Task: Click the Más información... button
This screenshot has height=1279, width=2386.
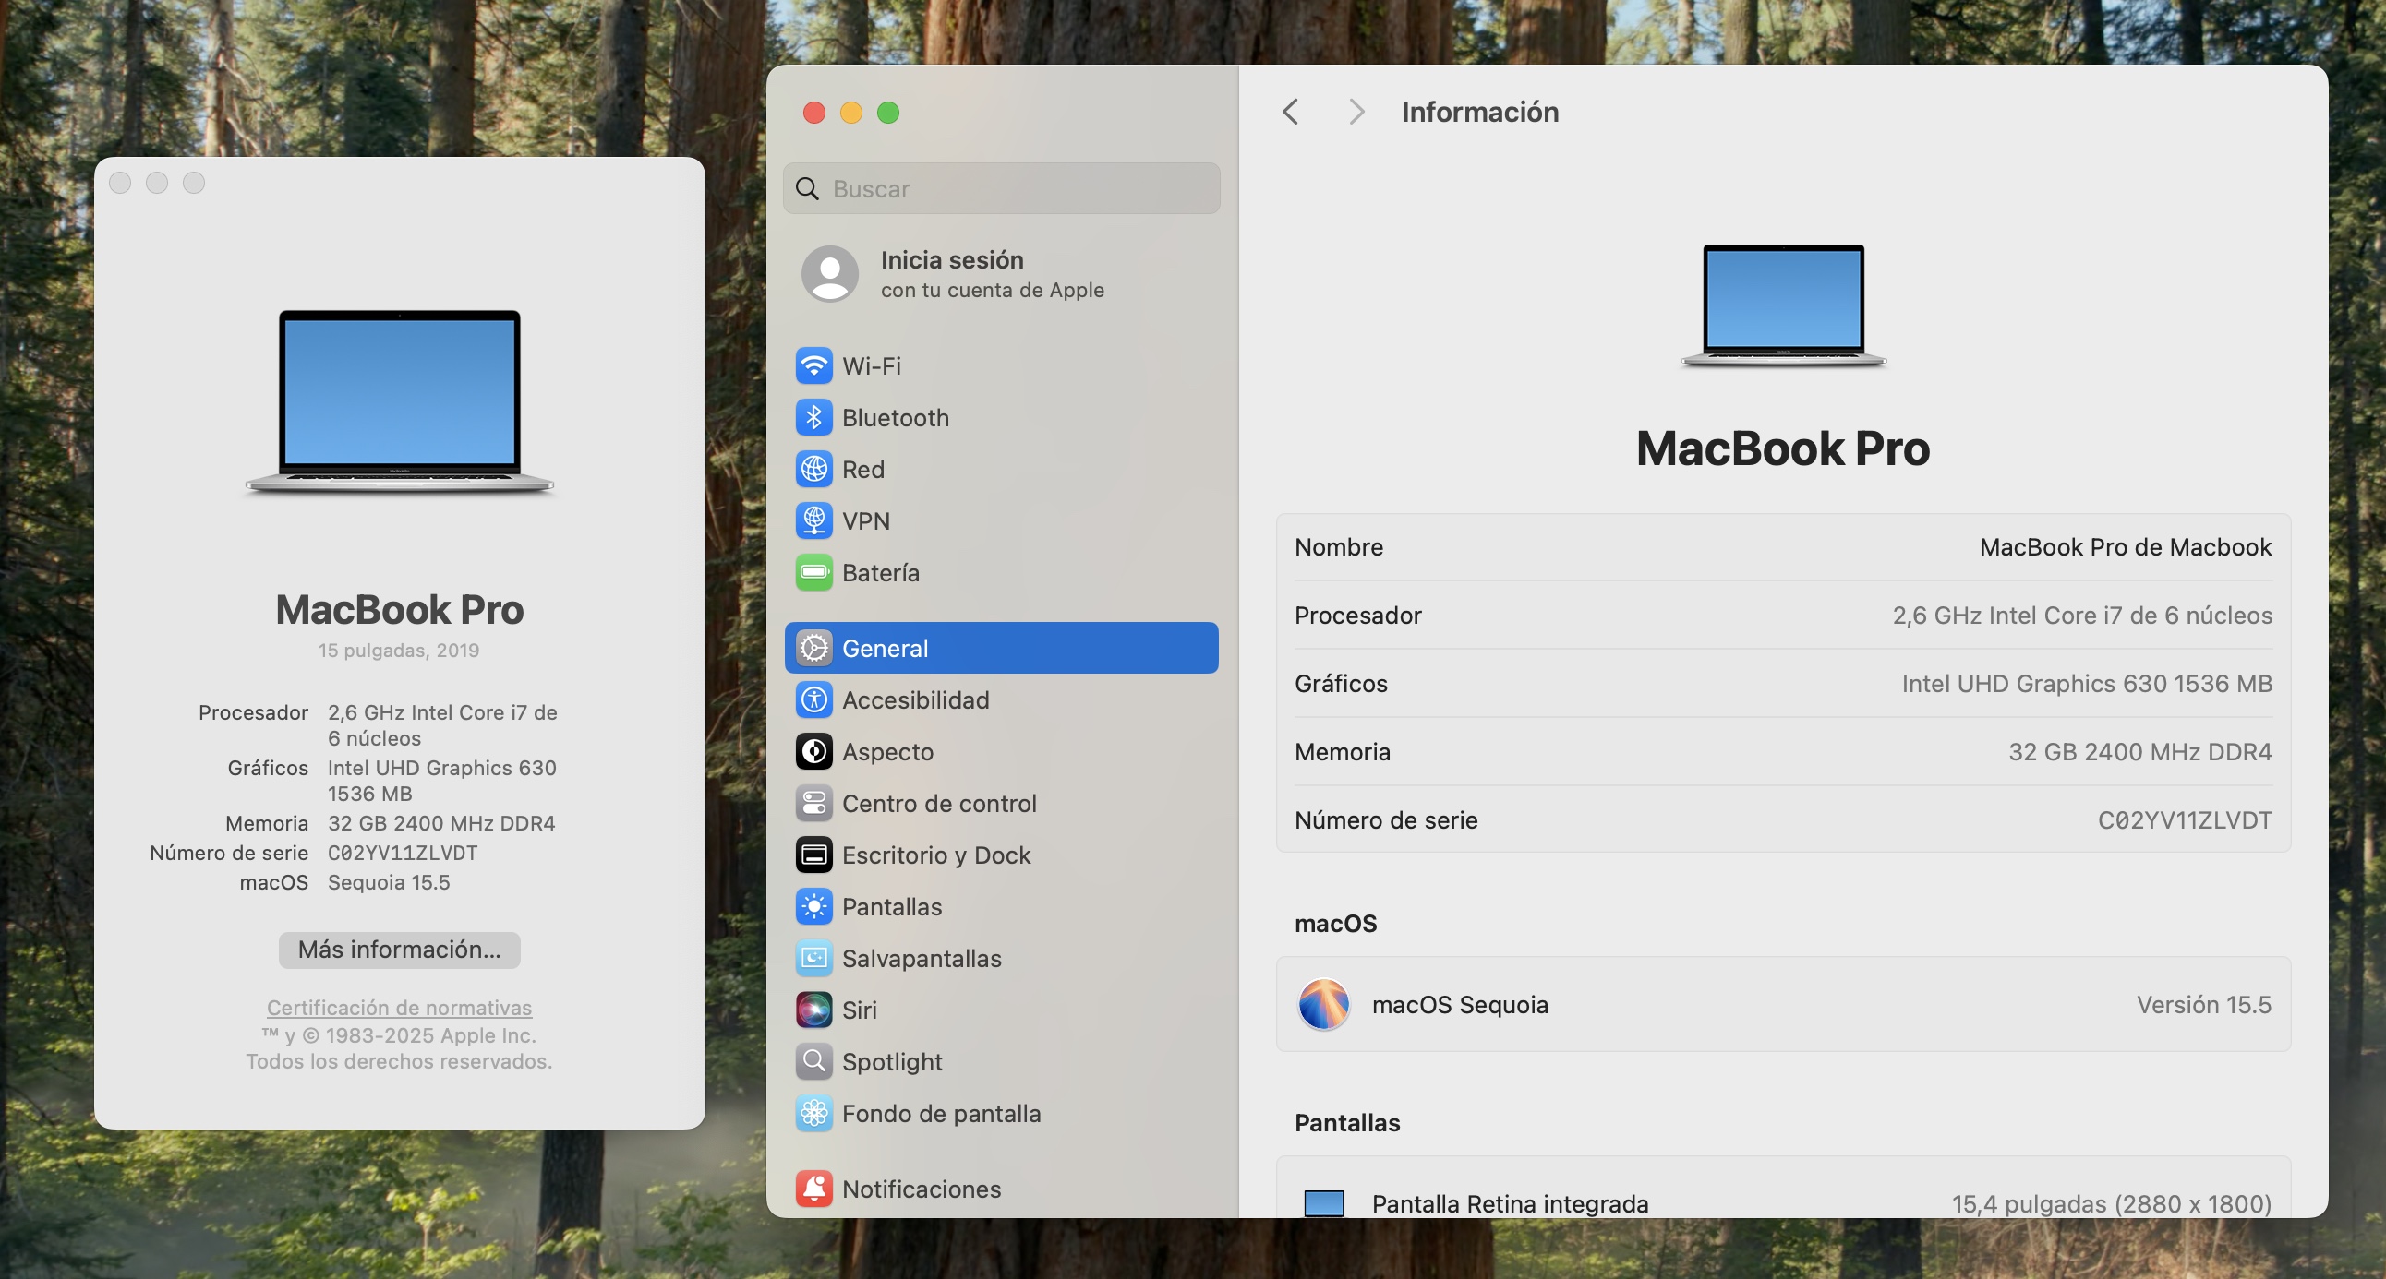Action: 399,950
